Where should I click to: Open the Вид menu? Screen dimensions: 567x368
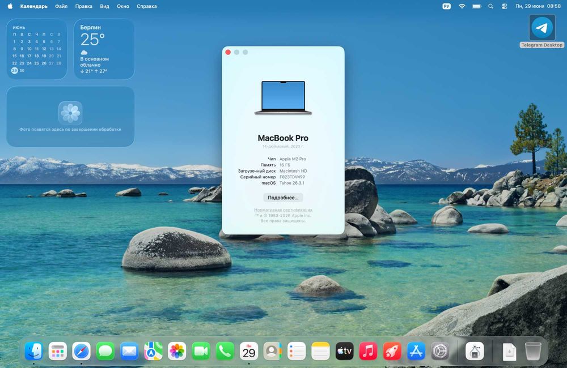pos(104,6)
